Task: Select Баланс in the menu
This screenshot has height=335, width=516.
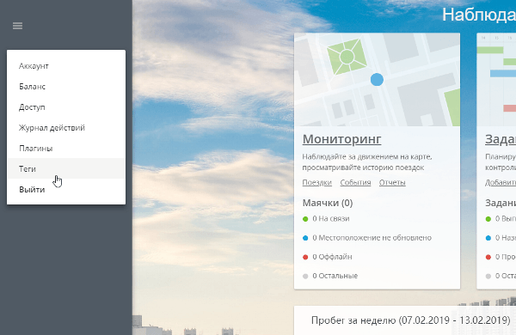Action: click(x=66, y=87)
